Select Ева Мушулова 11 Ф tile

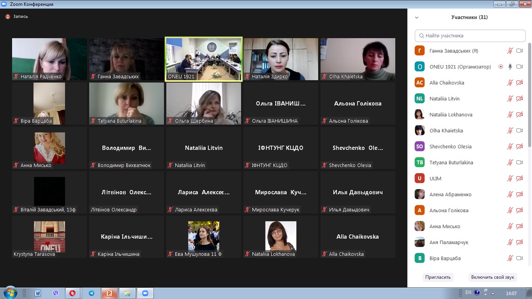[204, 237]
